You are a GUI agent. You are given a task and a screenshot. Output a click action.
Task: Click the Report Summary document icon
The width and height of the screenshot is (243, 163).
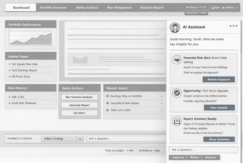click(177, 121)
